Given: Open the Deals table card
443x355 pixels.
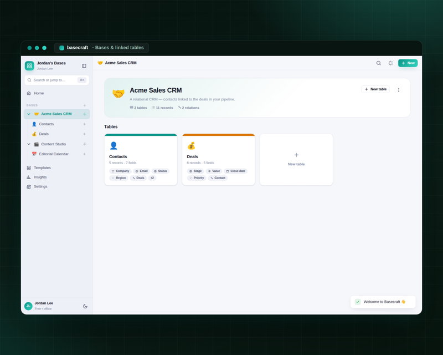Looking at the screenshot, I should pyautogui.click(x=218, y=160).
